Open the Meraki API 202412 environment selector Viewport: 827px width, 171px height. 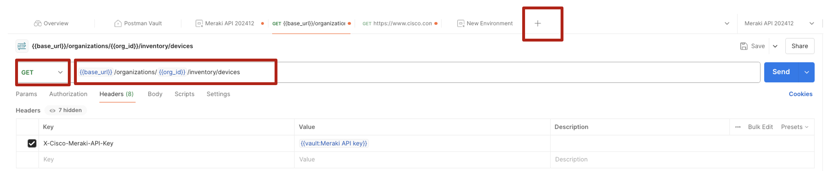[778, 24]
